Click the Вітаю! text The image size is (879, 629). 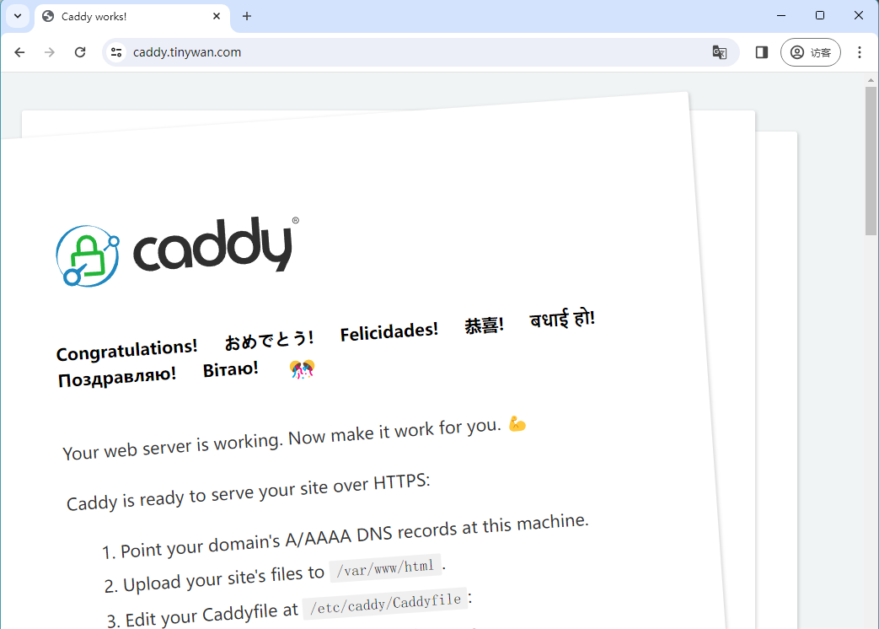point(230,370)
